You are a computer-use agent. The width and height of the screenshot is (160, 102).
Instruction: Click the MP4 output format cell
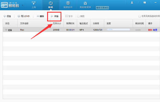82,30
